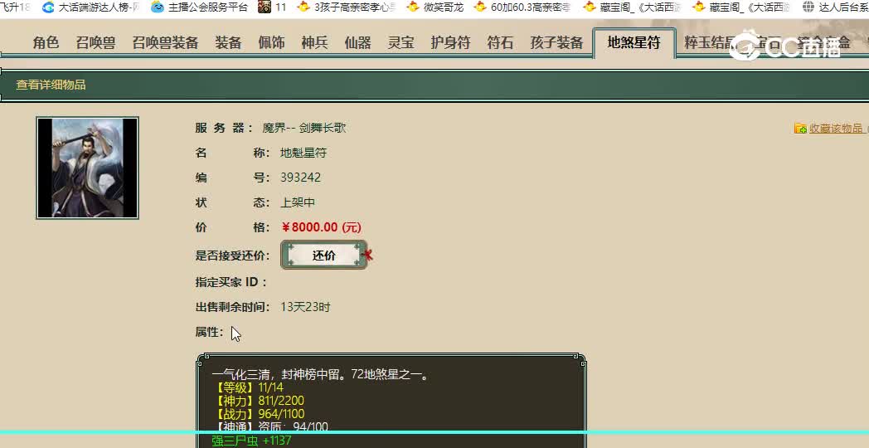Click the 收藏该物品 link
The width and height of the screenshot is (869, 448).
(x=836, y=128)
